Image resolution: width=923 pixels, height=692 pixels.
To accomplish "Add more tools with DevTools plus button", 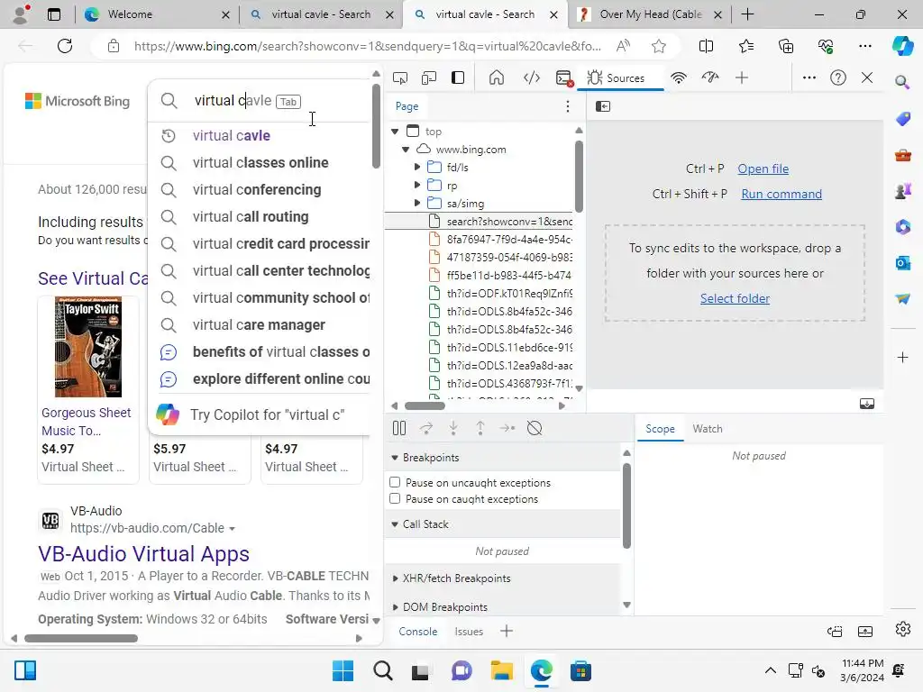I will pos(742,77).
